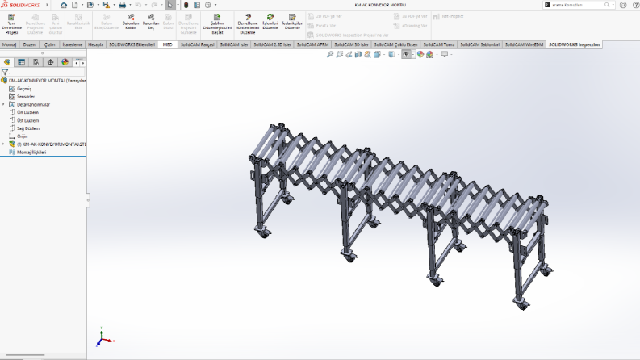The height and width of the screenshot is (360, 640).
Task: Switch to SOLIDWORKS Eklentileri tab
Action: click(132, 44)
